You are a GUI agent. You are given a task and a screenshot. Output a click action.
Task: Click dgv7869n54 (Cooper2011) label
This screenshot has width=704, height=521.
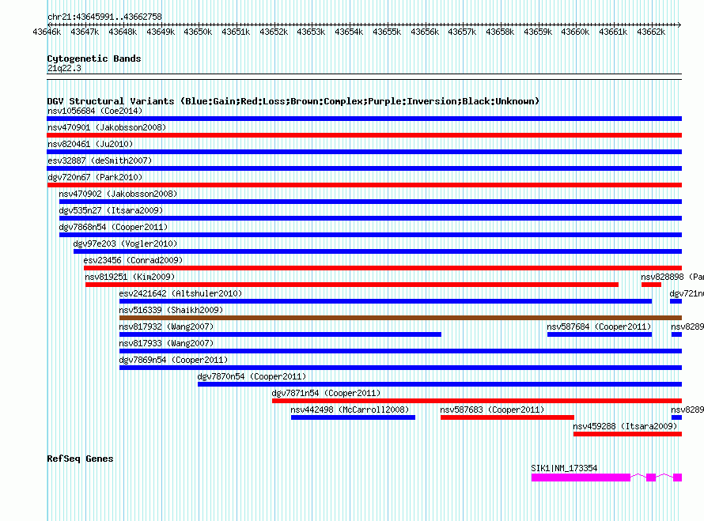point(173,360)
